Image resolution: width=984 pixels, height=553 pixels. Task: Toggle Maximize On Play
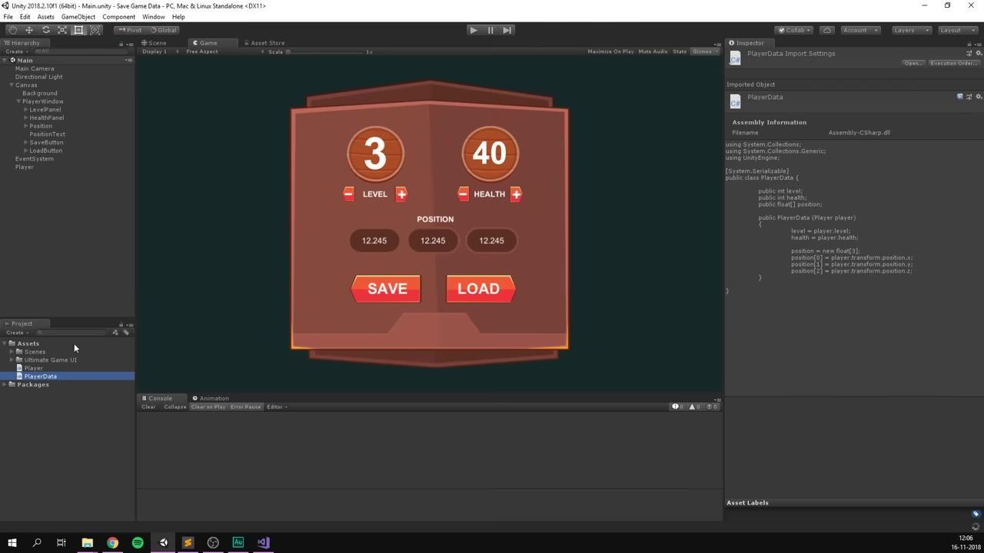pyautogui.click(x=610, y=51)
